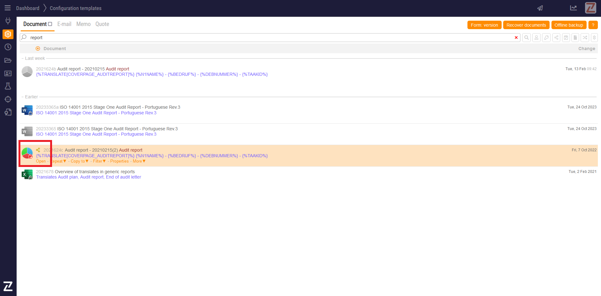Click the crosshair target icon in sidebar

(x=8, y=99)
